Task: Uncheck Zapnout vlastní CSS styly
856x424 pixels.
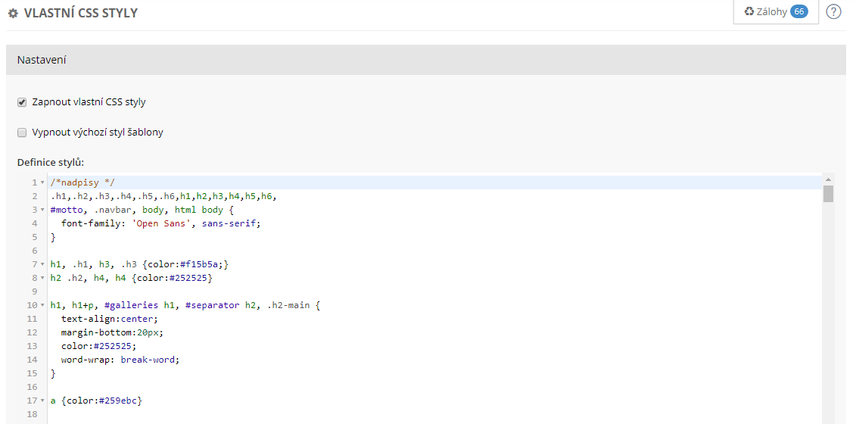Action: (22, 102)
